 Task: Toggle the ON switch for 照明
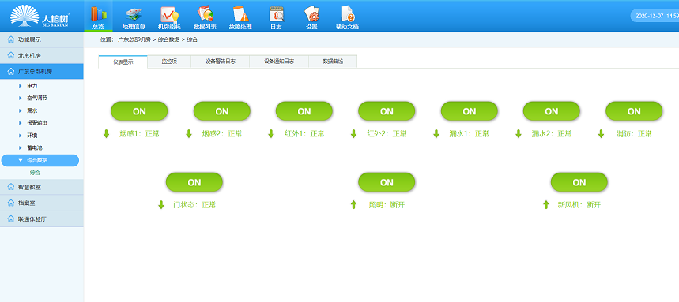(387, 182)
